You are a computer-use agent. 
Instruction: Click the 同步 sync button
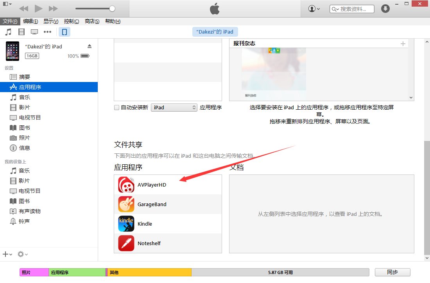coord(392,272)
